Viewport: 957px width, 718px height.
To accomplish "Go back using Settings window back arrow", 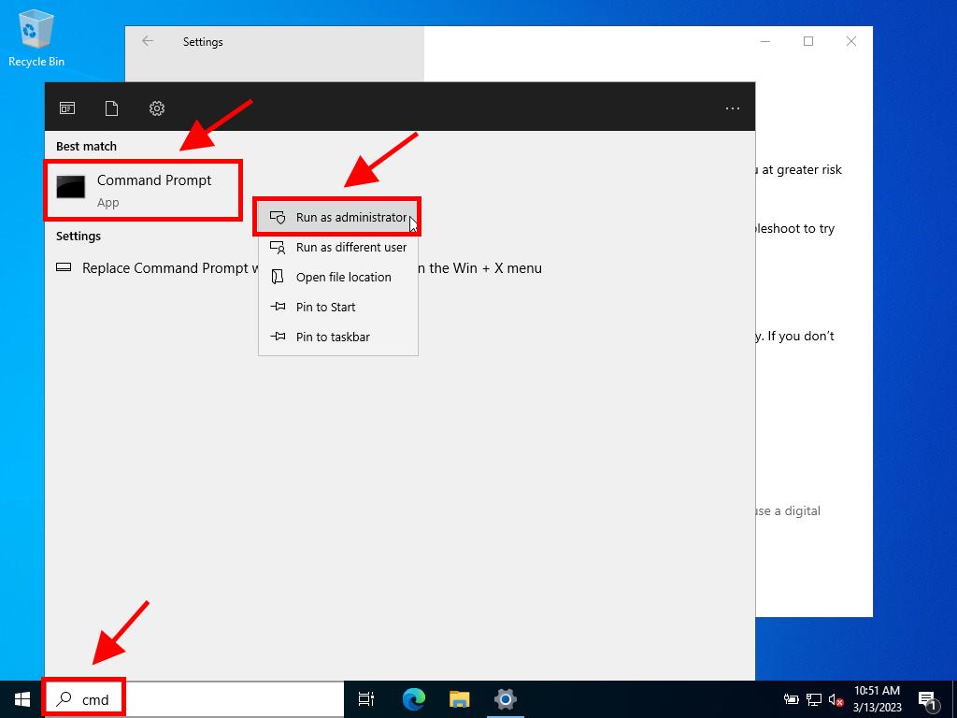I will click(148, 41).
